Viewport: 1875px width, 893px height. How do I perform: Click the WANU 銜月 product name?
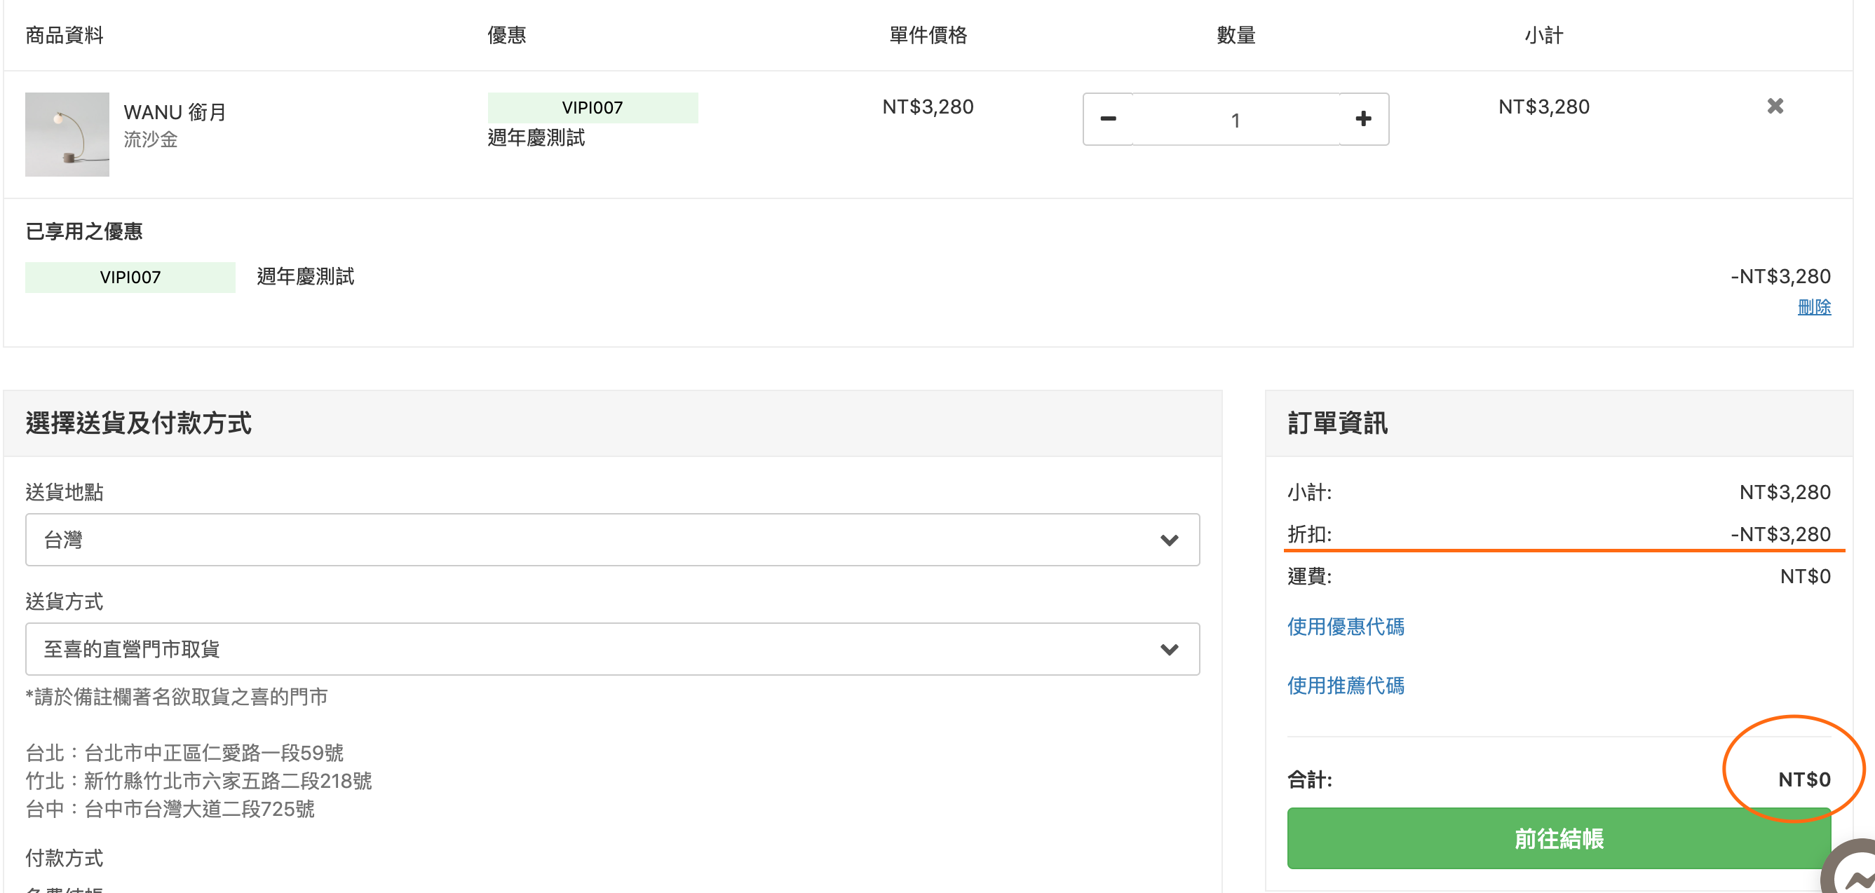pyautogui.click(x=175, y=112)
